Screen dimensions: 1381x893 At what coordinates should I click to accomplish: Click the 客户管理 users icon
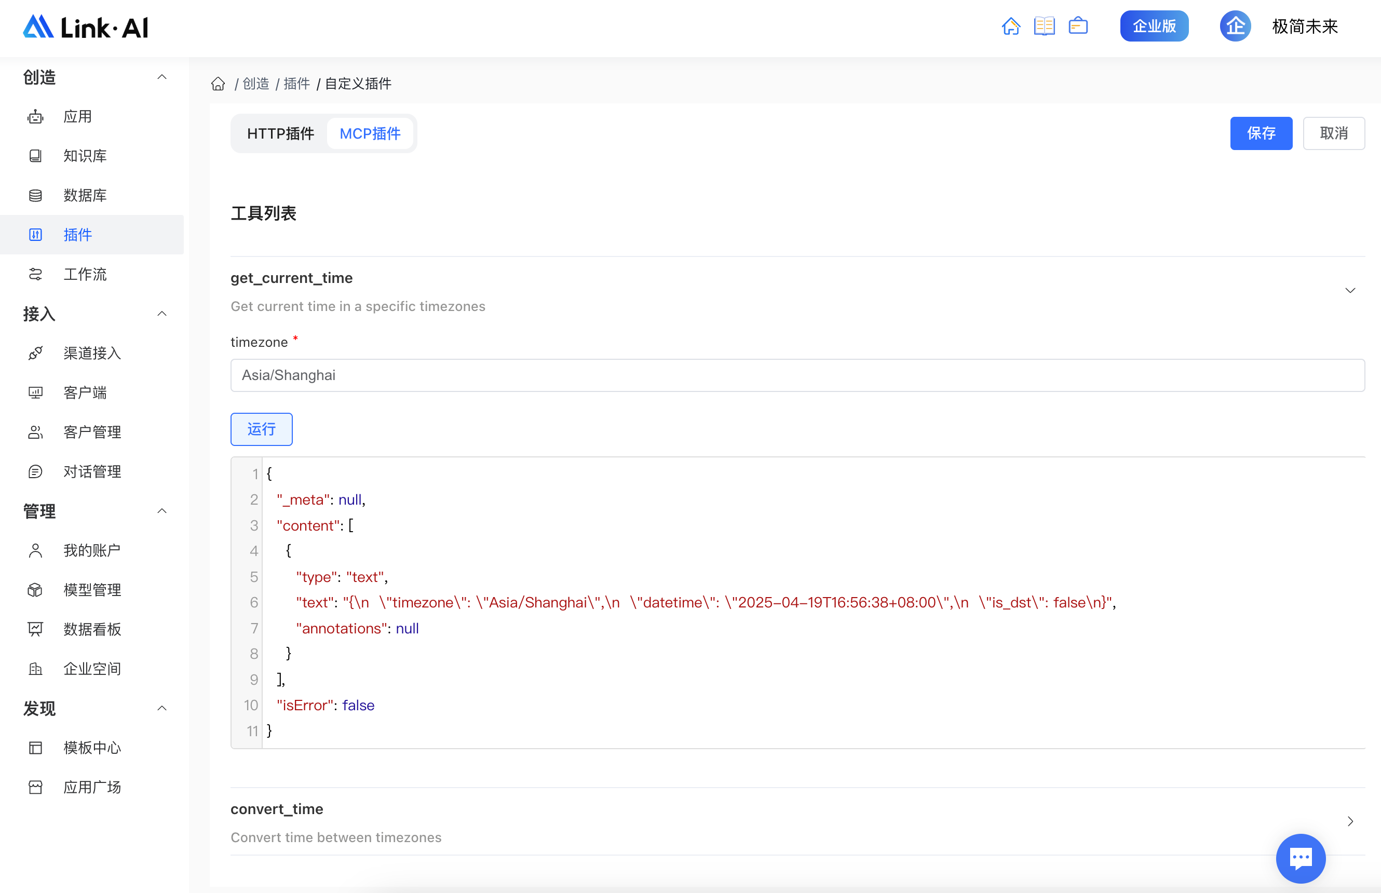35,432
